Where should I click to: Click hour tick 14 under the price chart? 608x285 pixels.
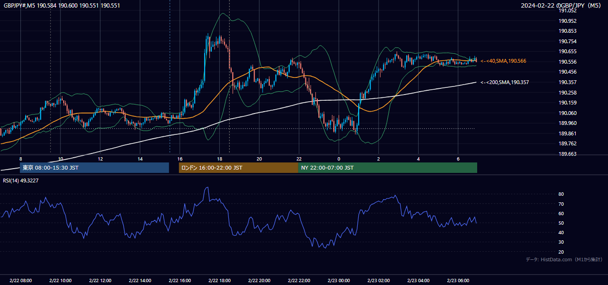coord(140,159)
